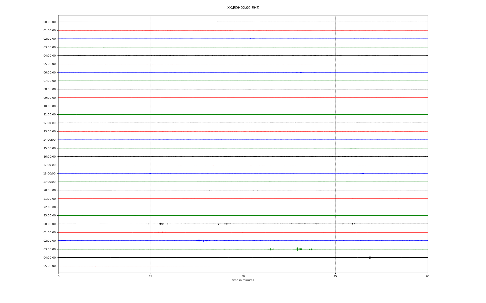Image resolution: width=486 pixels, height=303 pixels.
Task: Click the small black event near 5 minutes on the second 04:00:00 trace
Action: (x=93, y=258)
